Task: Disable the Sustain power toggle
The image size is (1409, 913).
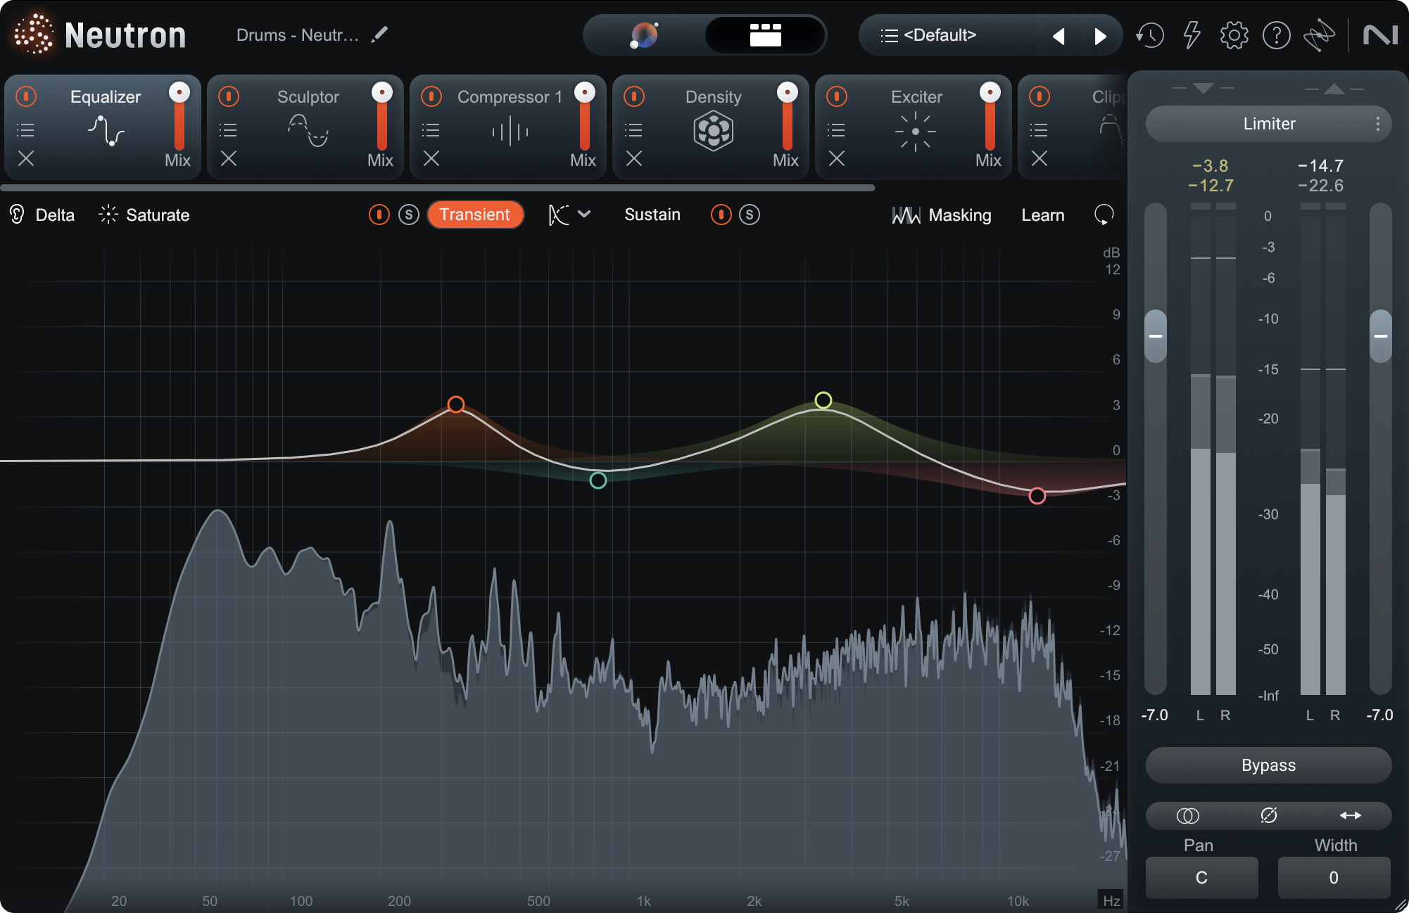Action: coord(720,215)
